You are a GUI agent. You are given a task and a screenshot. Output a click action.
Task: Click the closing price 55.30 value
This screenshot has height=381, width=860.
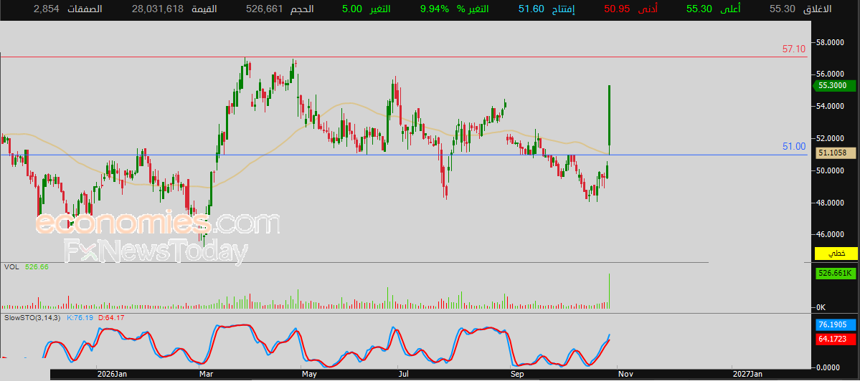click(x=782, y=9)
